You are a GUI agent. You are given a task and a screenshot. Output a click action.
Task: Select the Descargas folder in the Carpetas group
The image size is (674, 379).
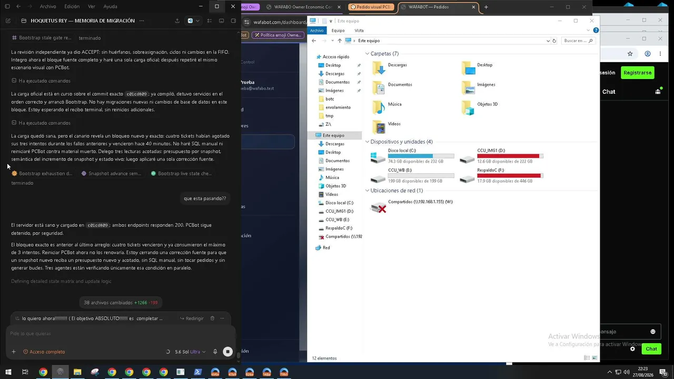(x=390, y=68)
